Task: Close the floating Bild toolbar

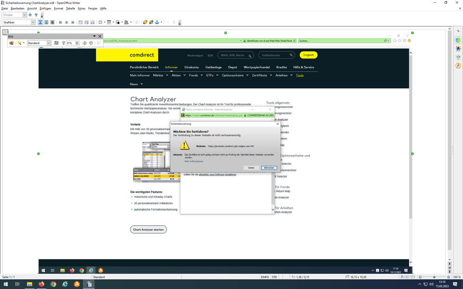Action: (100, 36)
